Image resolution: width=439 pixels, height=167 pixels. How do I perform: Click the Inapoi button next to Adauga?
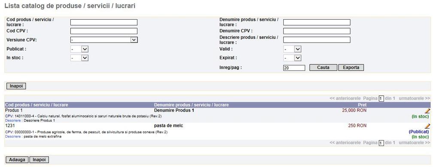click(39, 160)
